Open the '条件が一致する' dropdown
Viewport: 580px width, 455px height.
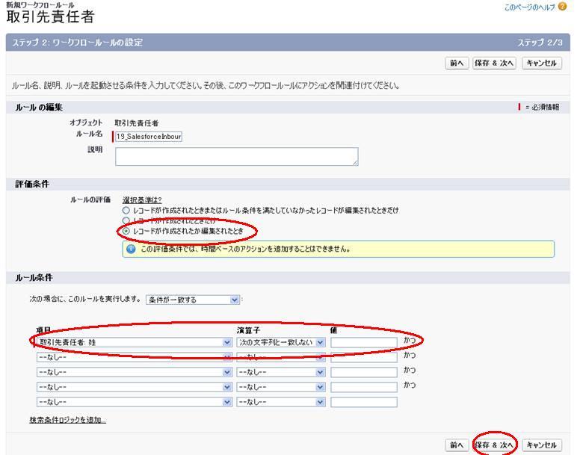coord(193,300)
